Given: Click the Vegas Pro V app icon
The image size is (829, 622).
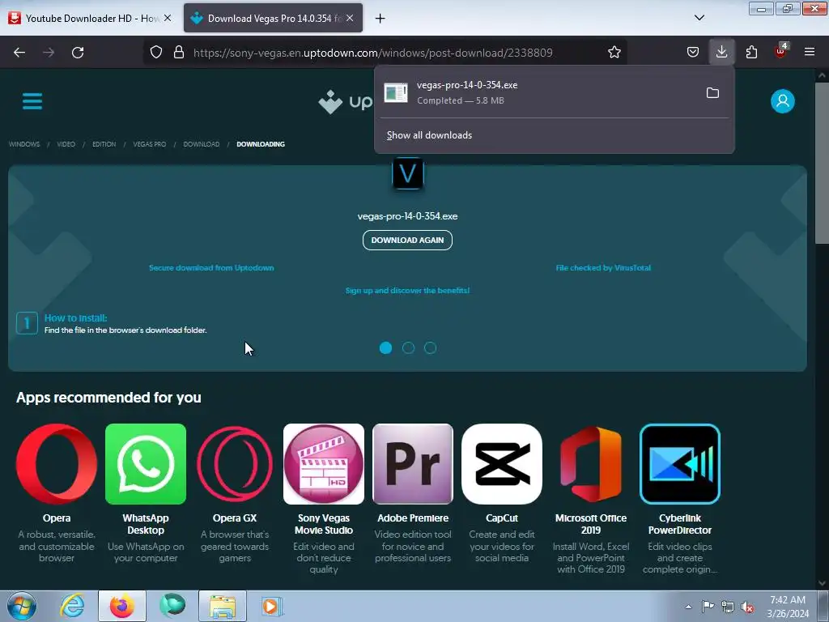Looking at the screenshot, I should coord(408,173).
